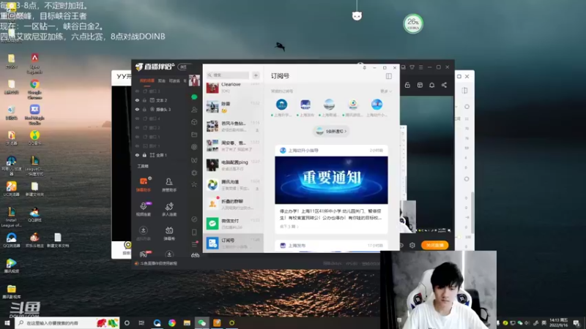Screen dimensions: 586x329
Task: Open 腾讯充值 chat in WeChat list
Action: [x=233, y=185]
